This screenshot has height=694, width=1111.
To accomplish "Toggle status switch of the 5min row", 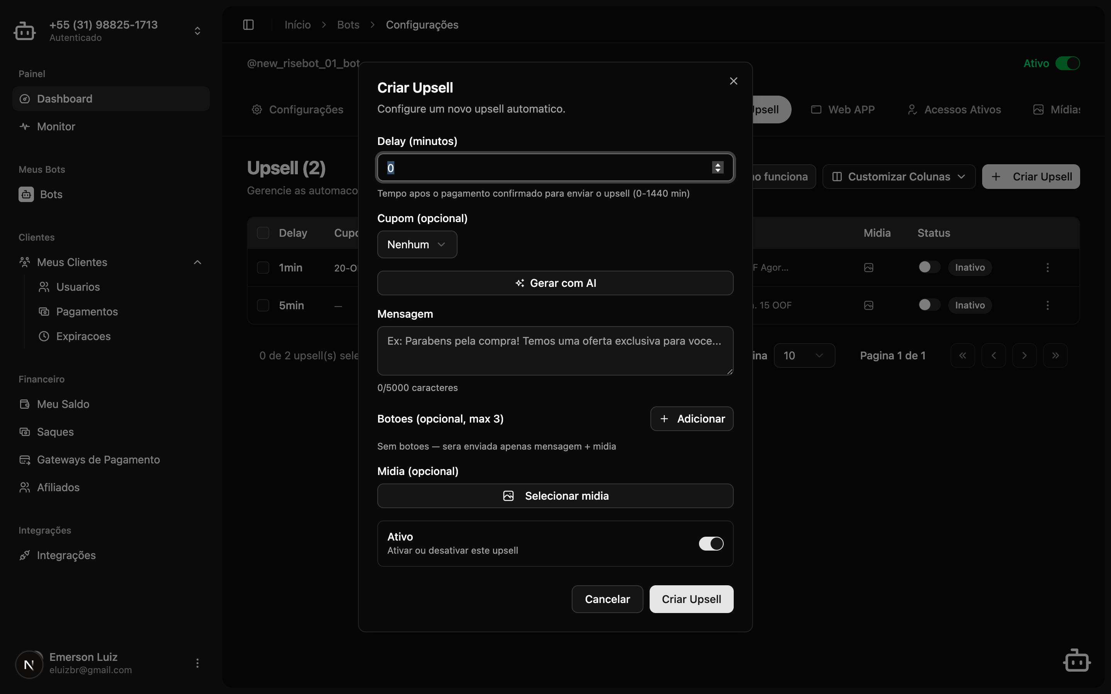I will pos(930,305).
